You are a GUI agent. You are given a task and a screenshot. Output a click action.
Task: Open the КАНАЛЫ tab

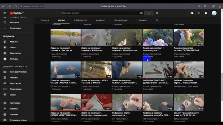click(x=100, y=20)
